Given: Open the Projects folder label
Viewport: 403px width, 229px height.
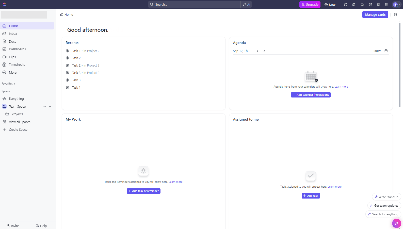Looking at the screenshot, I should (x=17, y=114).
